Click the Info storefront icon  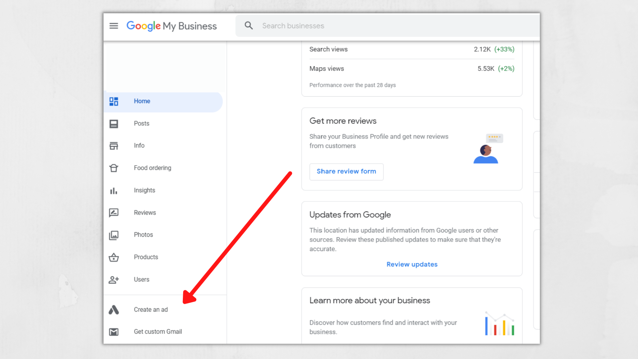pos(114,146)
